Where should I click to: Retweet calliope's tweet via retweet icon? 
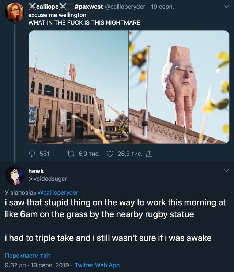point(72,154)
